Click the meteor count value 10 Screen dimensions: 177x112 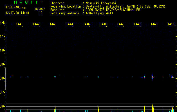point(41,13)
